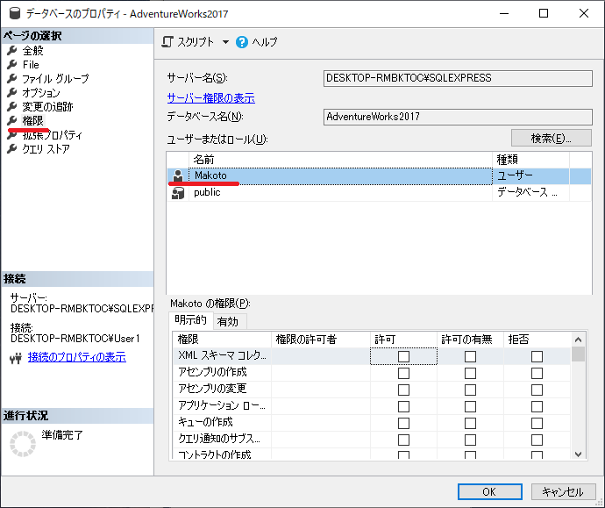Select the ファイル グループ page
The height and width of the screenshot is (508, 605).
(55, 79)
